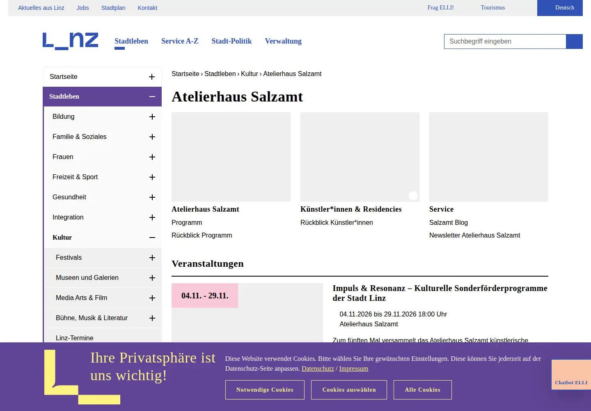Open the Verwaltung navigation tab
The height and width of the screenshot is (411, 591).
click(283, 41)
